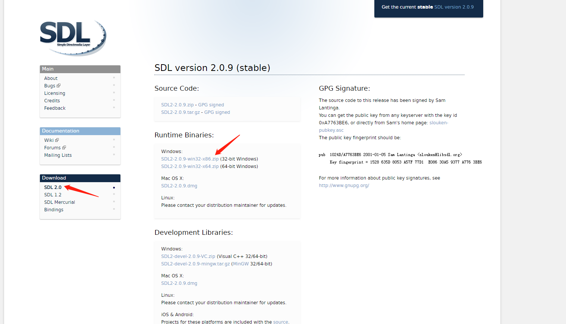
Task: Download SDL2-devel-2.0.9-mingw.tar.gz development library
Action: point(195,264)
